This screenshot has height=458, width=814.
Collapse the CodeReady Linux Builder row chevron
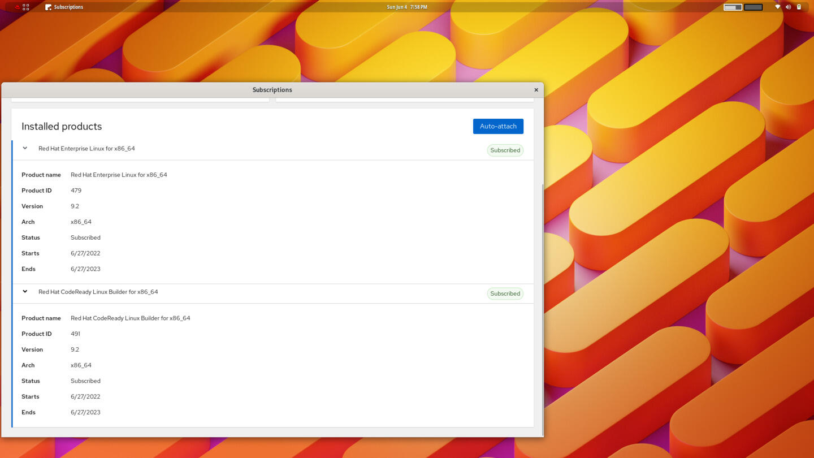(25, 292)
